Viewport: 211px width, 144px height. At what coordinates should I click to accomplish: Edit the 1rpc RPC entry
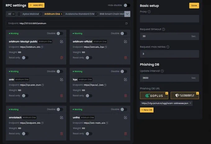coord(125,80)
